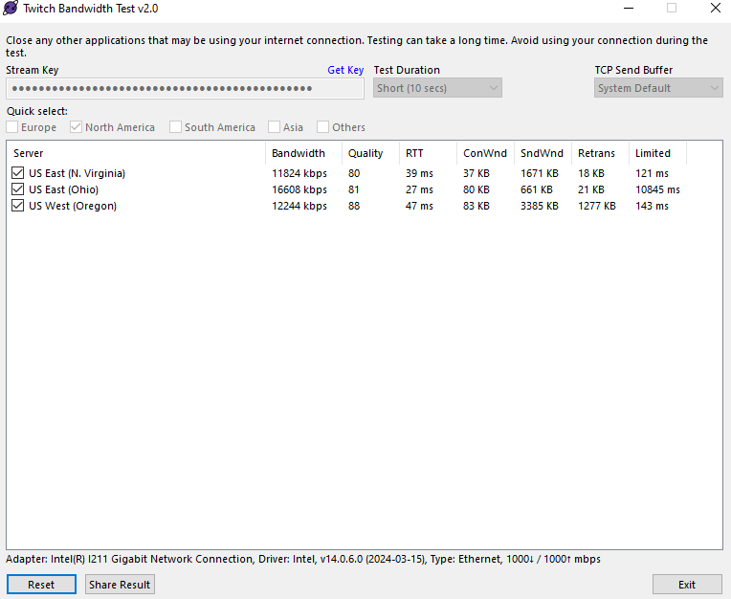The height and width of the screenshot is (599, 731).
Task: Click the 1277 KB Retrans value
Action: coord(597,206)
